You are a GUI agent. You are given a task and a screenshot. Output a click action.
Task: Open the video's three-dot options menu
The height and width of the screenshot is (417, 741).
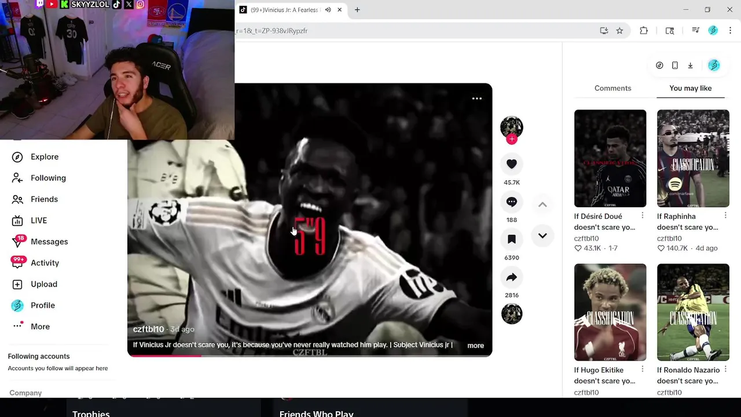click(477, 98)
